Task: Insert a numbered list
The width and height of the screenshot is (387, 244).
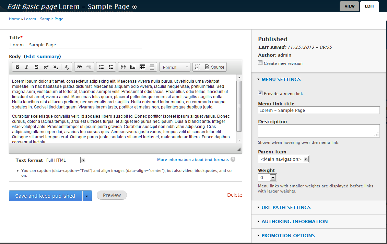Action: (x=111, y=67)
